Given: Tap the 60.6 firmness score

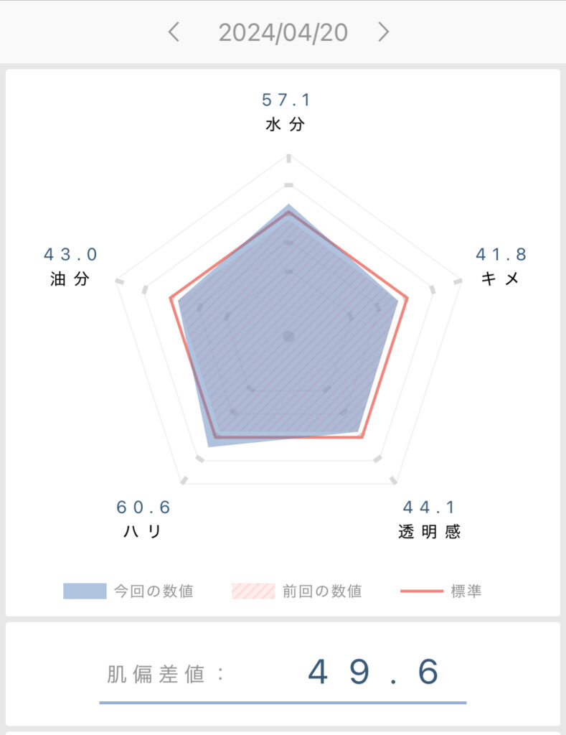Looking at the screenshot, I should (143, 507).
